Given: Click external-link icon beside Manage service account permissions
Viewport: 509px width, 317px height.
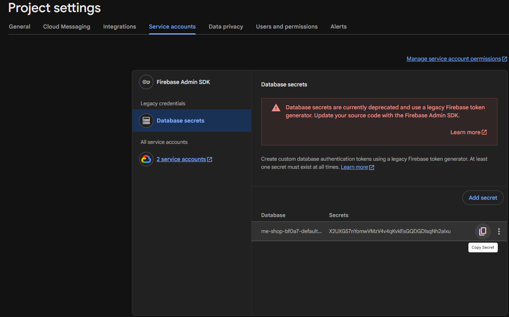Looking at the screenshot, I should tap(505, 59).
